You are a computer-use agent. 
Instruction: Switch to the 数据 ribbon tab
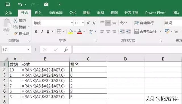coord(86,13)
